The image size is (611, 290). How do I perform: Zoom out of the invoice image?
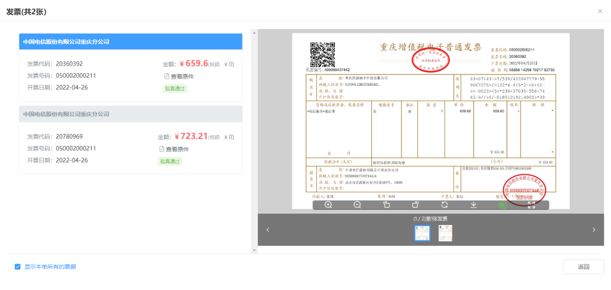point(358,205)
